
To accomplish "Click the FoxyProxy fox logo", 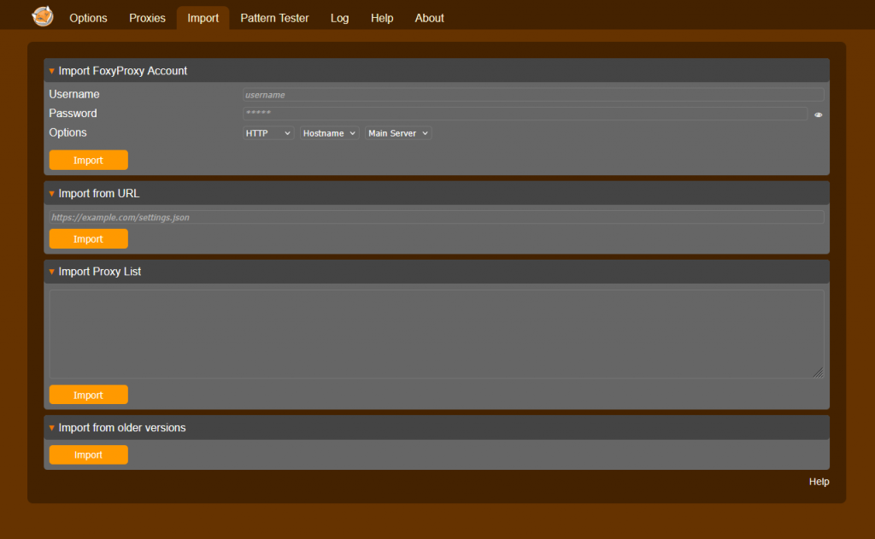I will (43, 16).
